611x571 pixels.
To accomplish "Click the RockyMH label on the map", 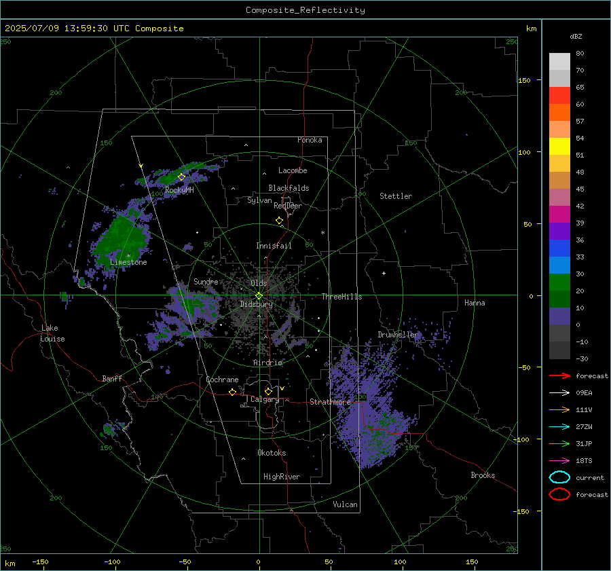I will click(179, 190).
